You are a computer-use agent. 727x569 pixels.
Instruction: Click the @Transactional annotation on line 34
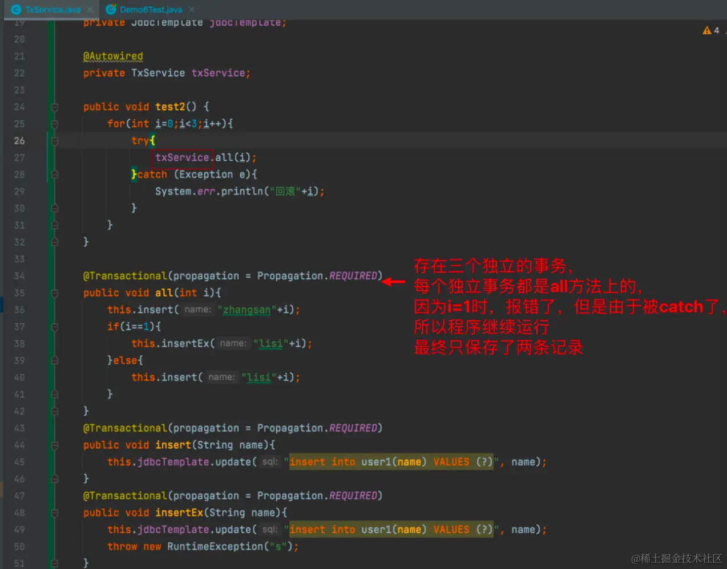125,276
